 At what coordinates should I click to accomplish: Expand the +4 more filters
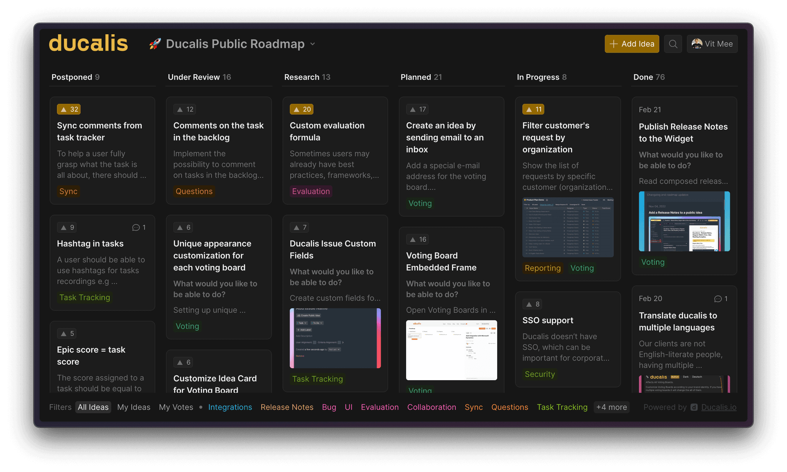click(x=611, y=407)
